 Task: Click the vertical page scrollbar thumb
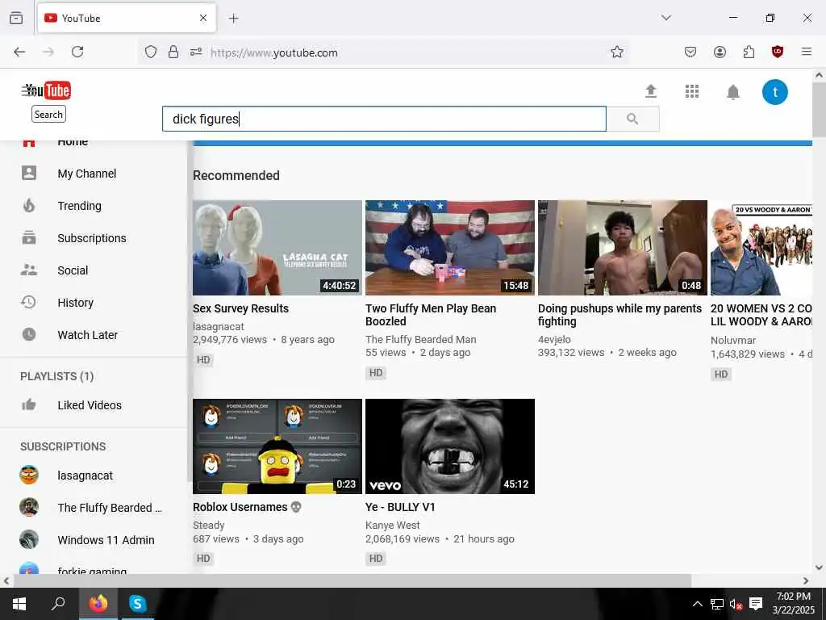(x=819, y=110)
